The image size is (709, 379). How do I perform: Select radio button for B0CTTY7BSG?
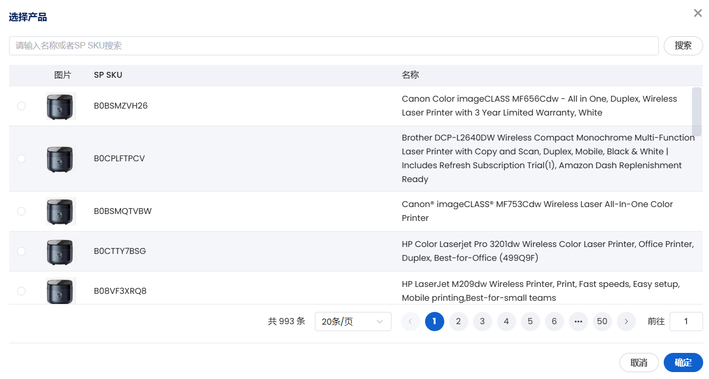21,251
